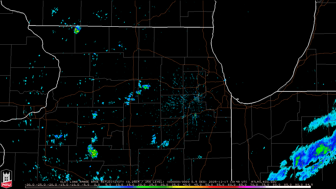Click the 2025-12-17 date stamp

pyautogui.click(x=219, y=182)
